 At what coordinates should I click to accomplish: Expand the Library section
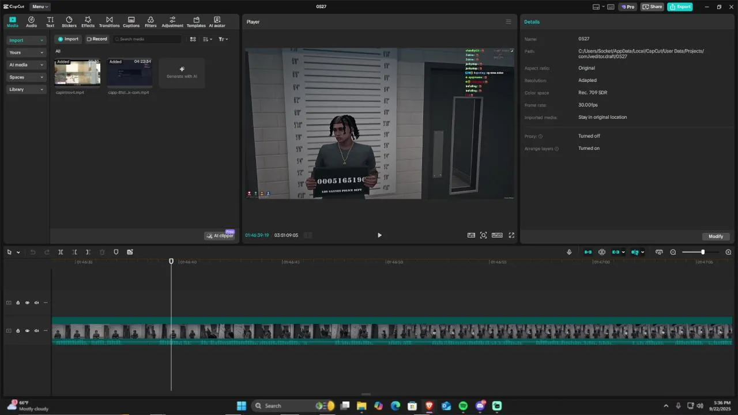[x=27, y=89]
